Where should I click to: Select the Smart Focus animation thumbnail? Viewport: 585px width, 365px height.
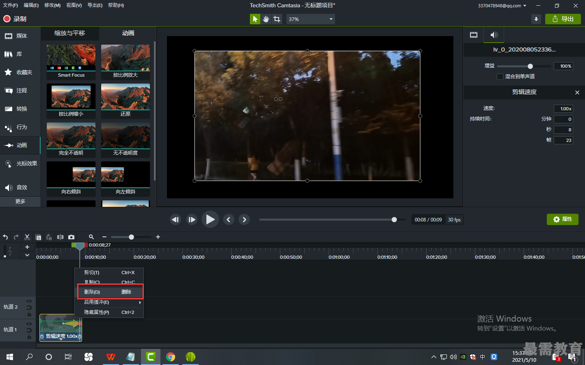pyautogui.click(x=71, y=62)
